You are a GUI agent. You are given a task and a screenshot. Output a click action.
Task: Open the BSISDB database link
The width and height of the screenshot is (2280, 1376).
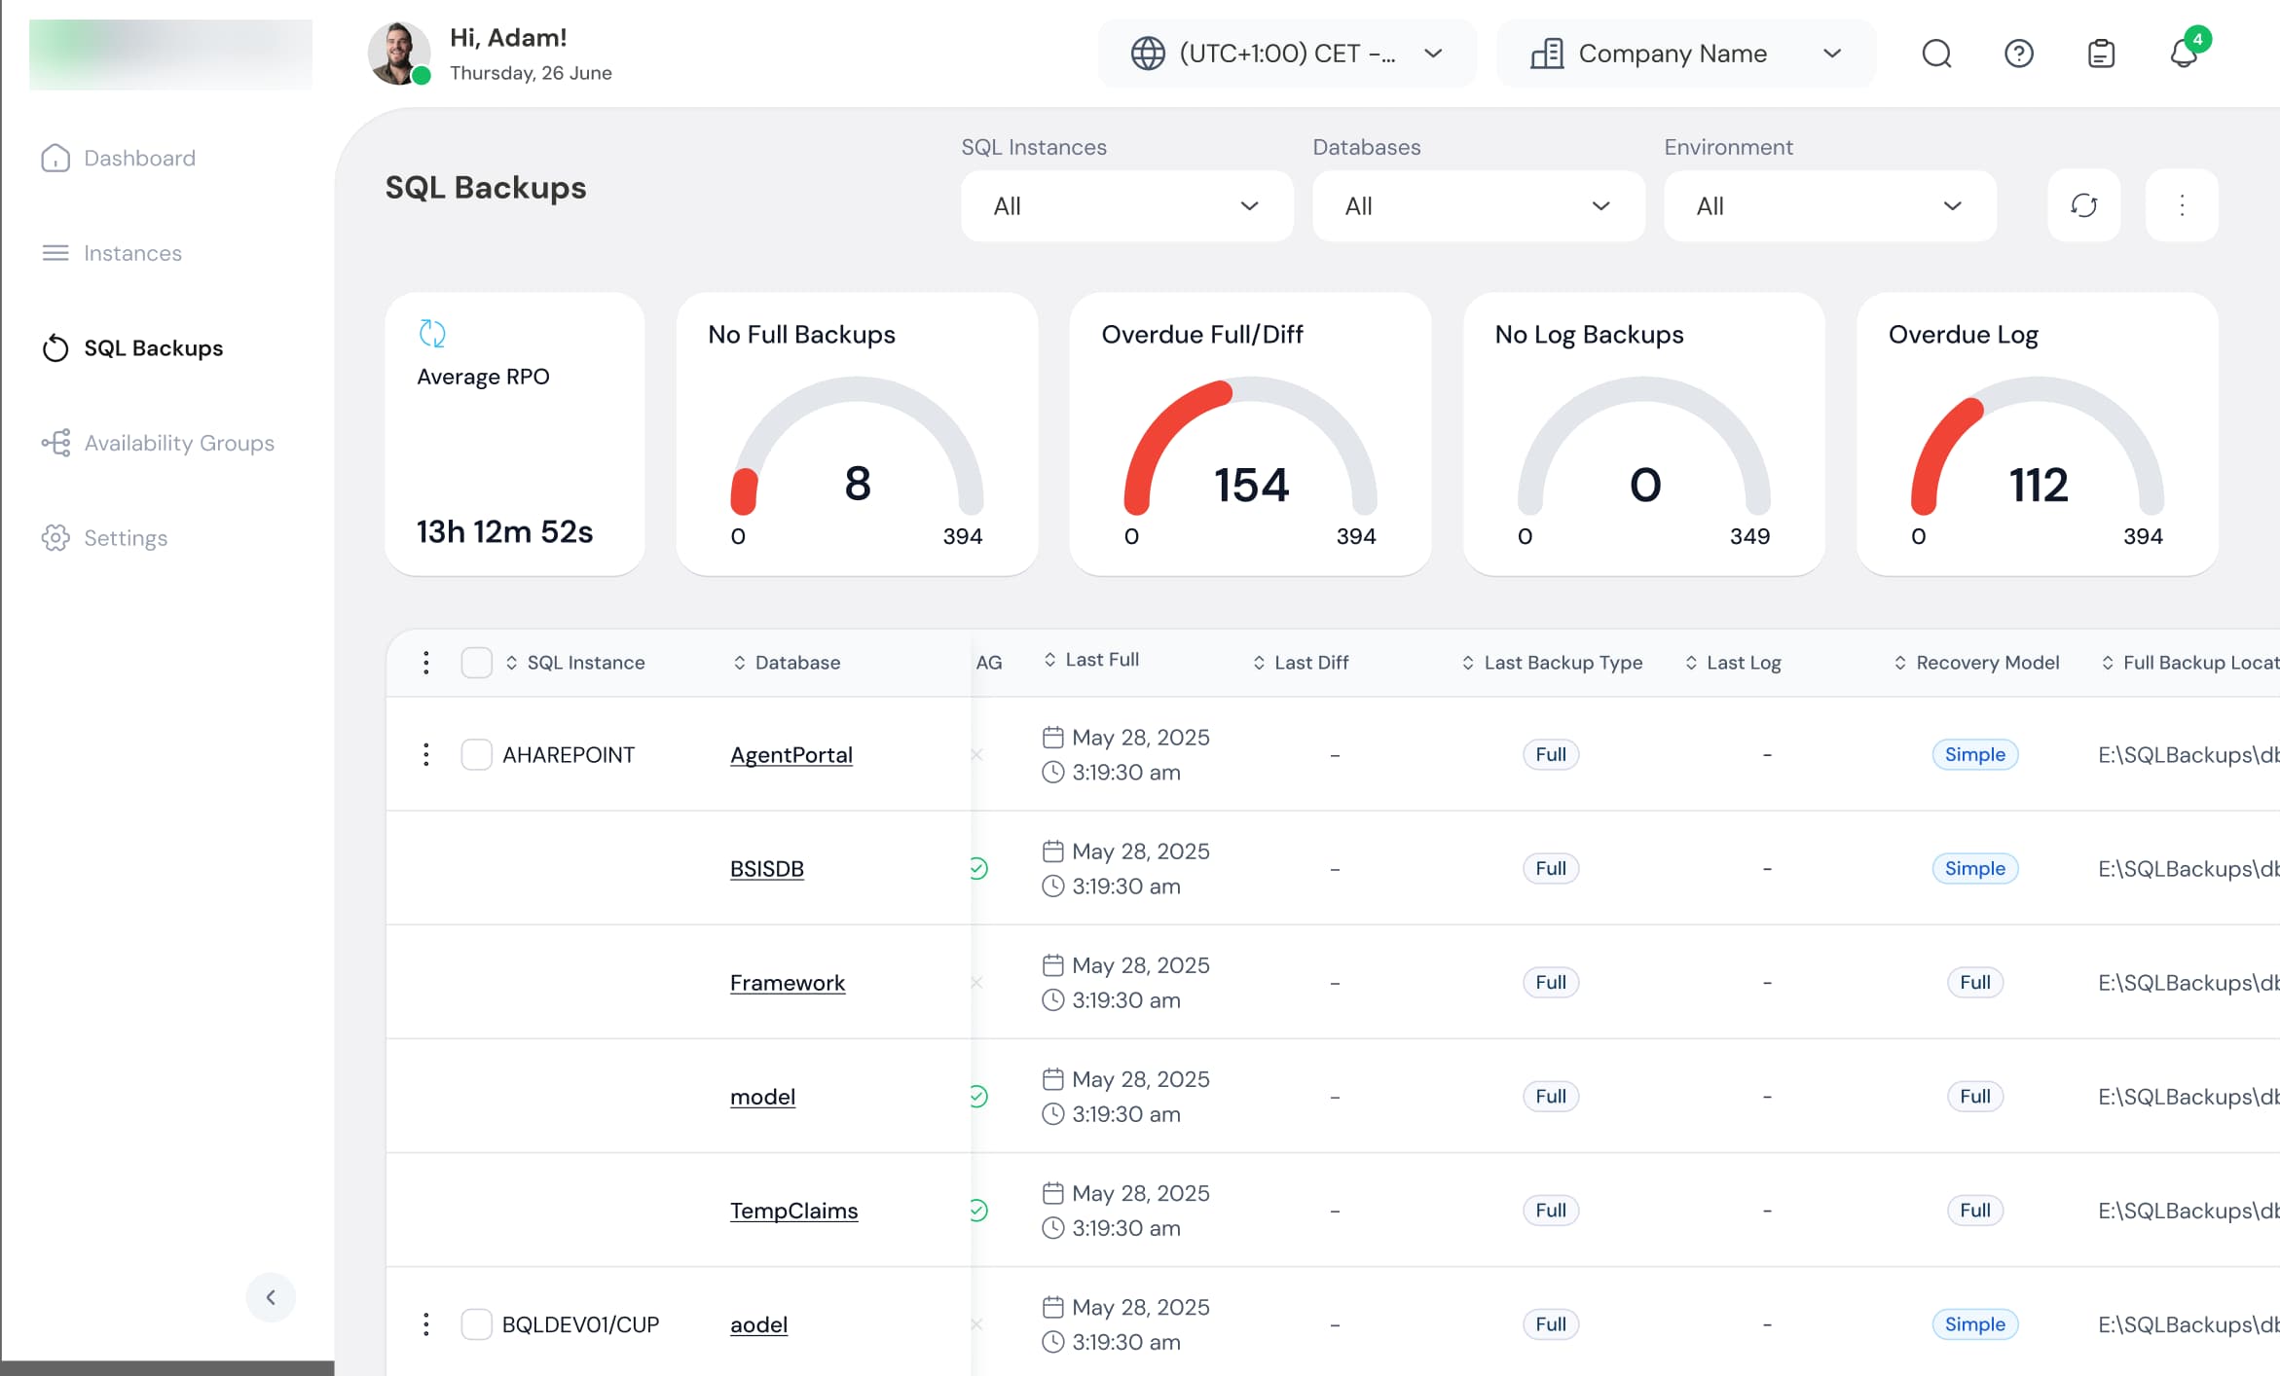767,868
